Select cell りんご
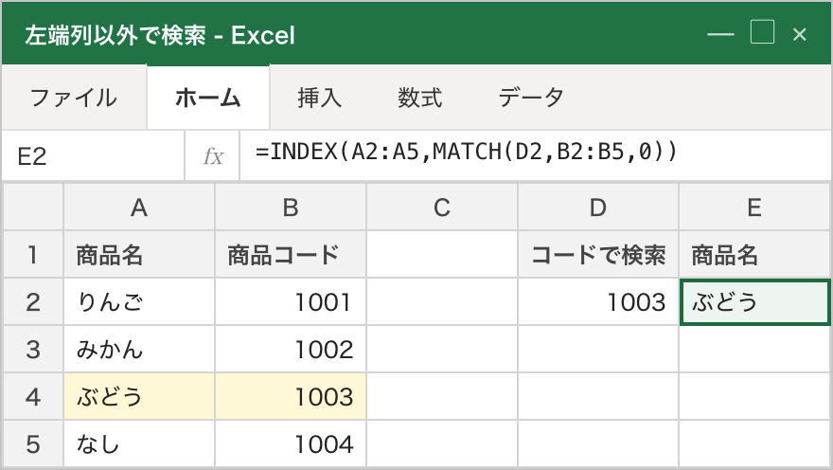Viewport: 833px width, 470px height. point(139,301)
